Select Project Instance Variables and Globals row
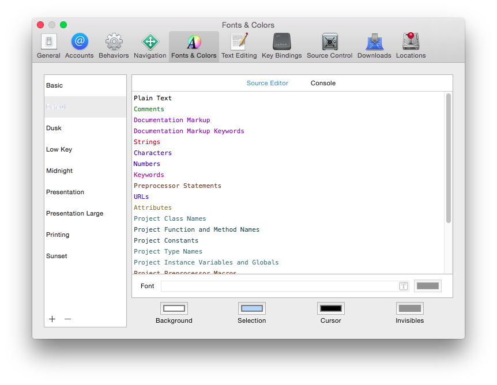Image resolution: width=497 pixels, height=385 pixels. click(x=288, y=263)
